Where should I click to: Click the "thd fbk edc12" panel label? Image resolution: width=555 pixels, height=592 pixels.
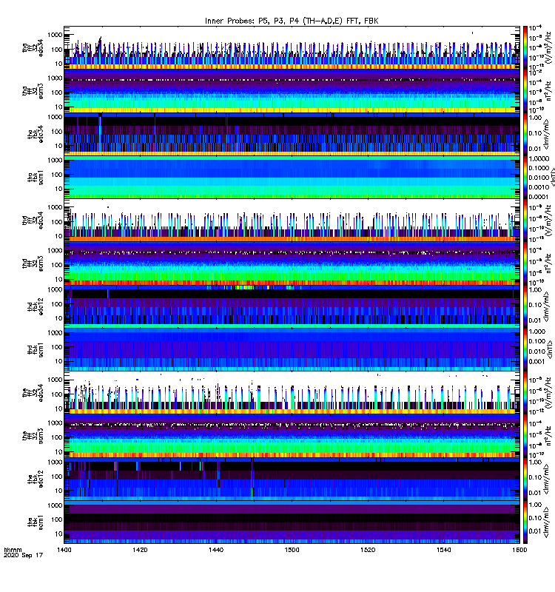pos(35,306)
